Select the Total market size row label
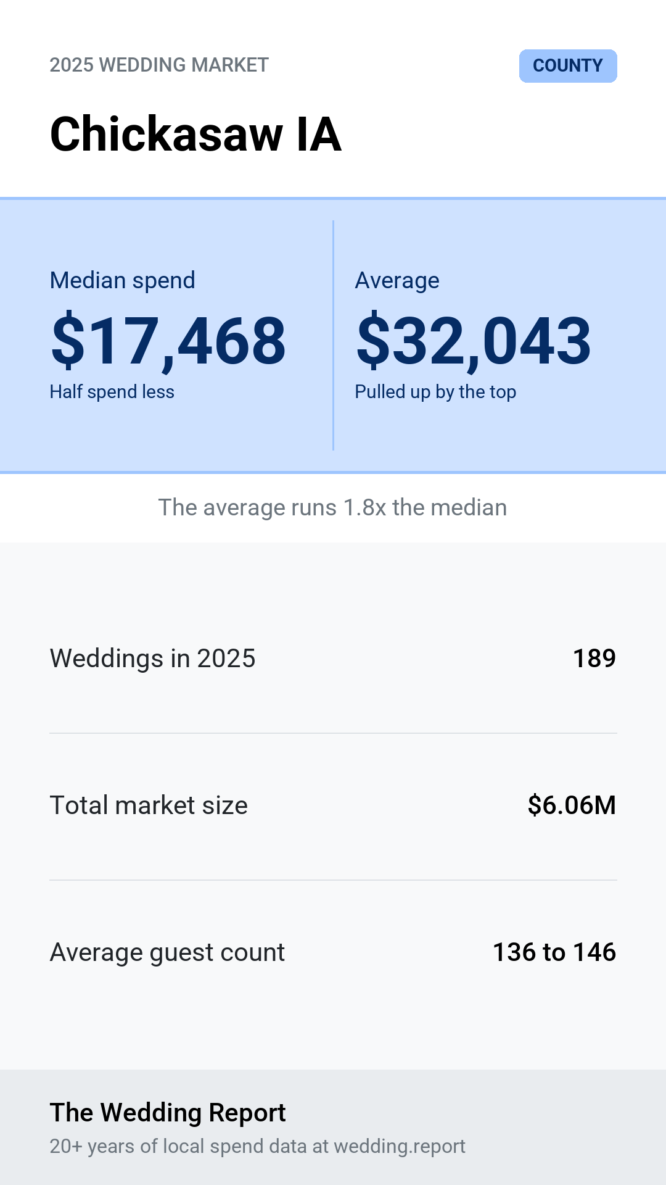 coord(149,805)
